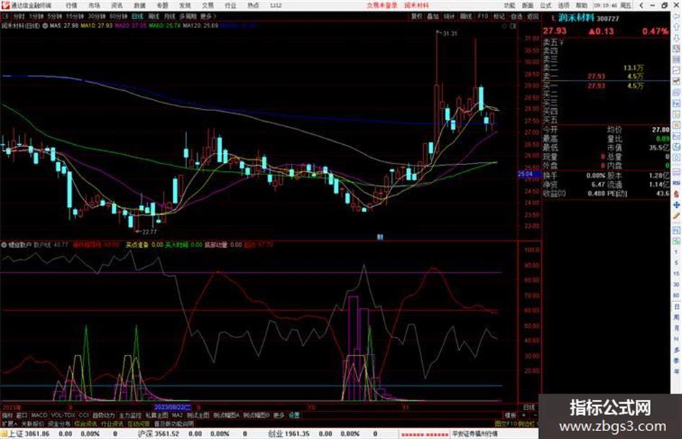
Task: Open the F10 company info button
Action: tap(483, 16)
